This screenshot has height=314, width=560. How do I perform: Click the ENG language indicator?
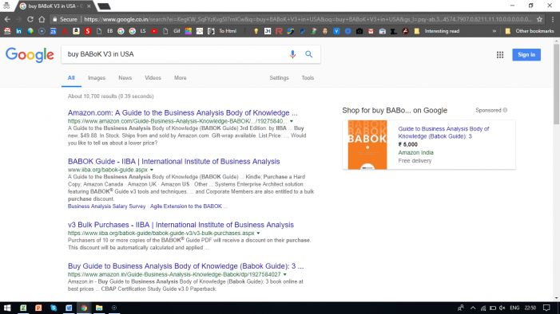pyautogui.click(x=514, y=308)
